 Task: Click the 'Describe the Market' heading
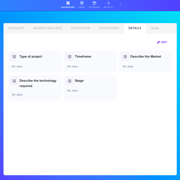pos(146,57)
